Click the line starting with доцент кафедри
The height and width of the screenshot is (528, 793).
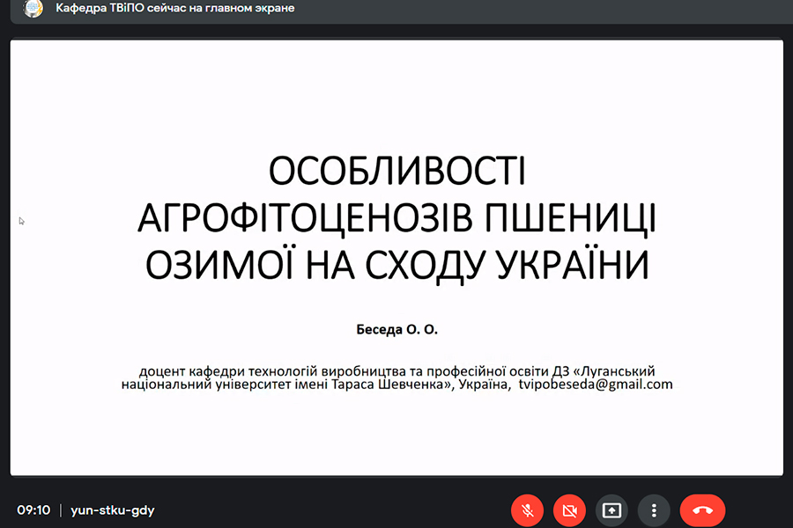(x=396, y=371)
